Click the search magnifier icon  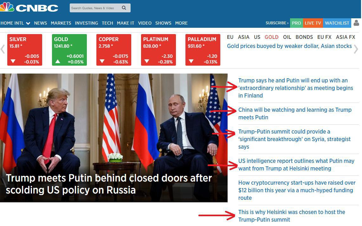pyautogui.click(x=124, y=8)
